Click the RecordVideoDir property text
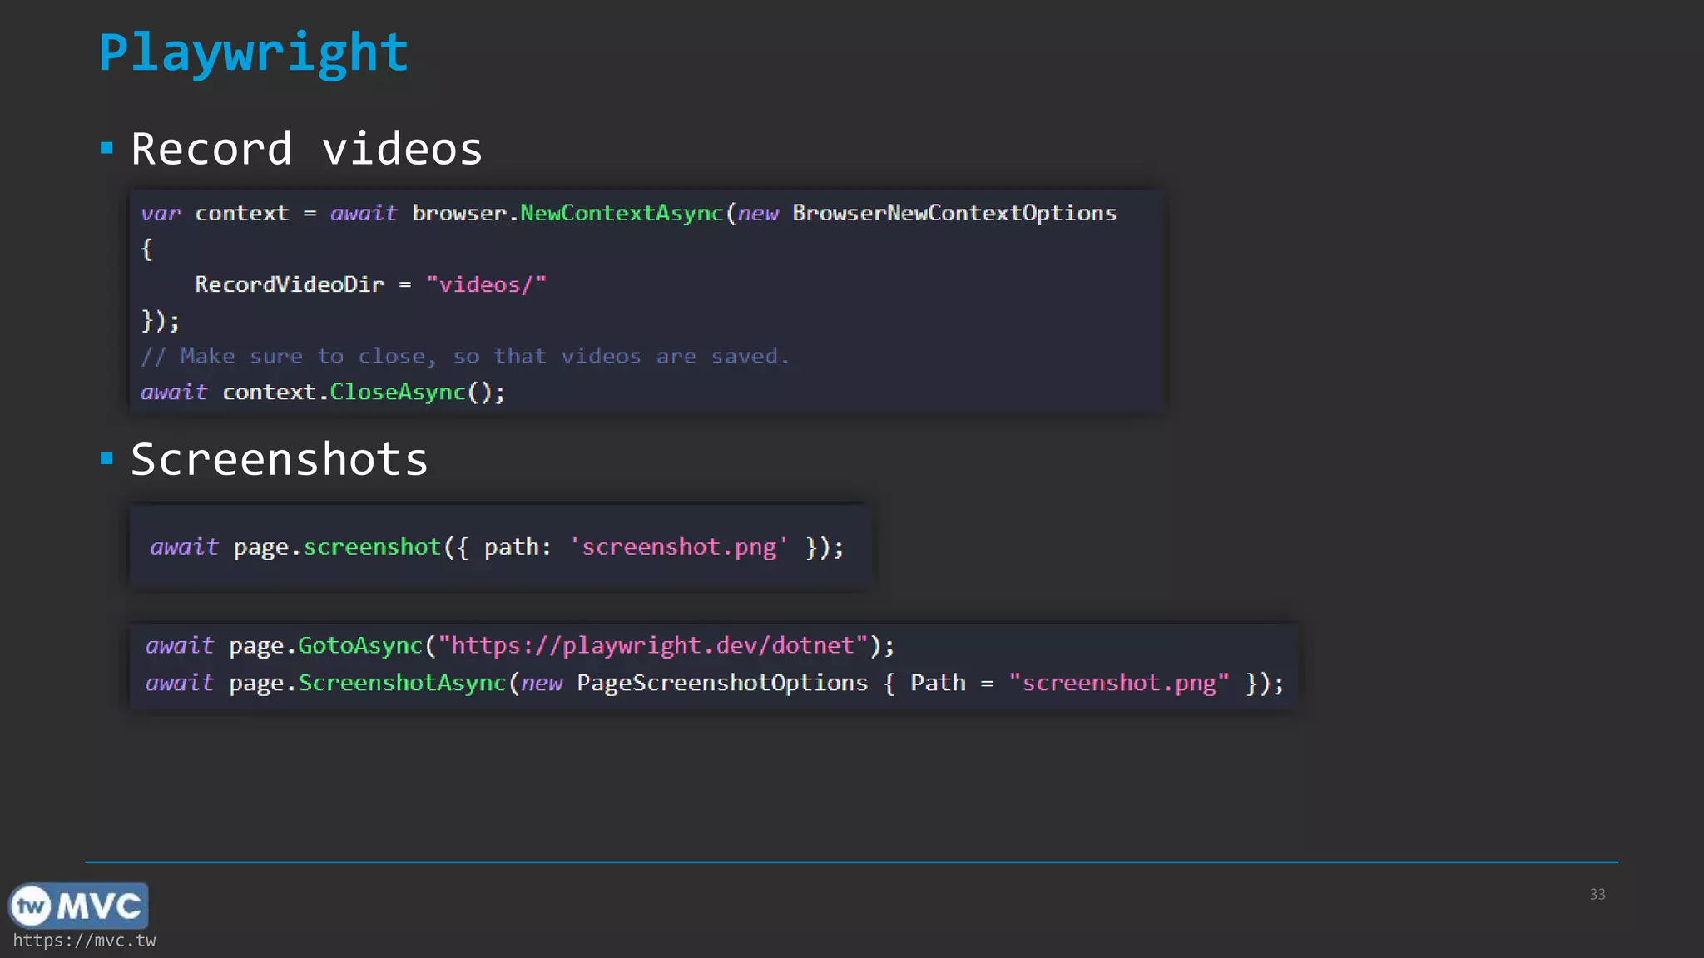This screenshot has height=958, width=1704. click(x=289, y=284)
